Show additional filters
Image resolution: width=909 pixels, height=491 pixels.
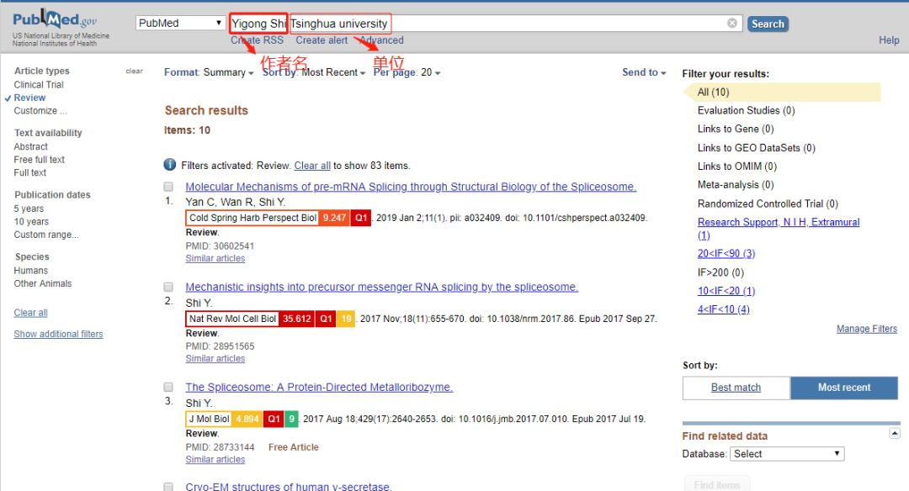(59, 334)
